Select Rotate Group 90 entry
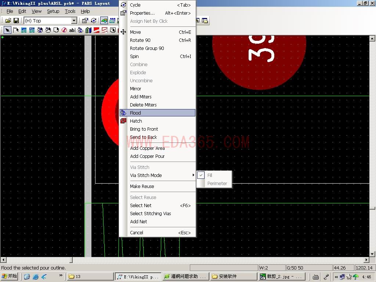The height and width of the screenshot is (282, 376). (158, 48)
